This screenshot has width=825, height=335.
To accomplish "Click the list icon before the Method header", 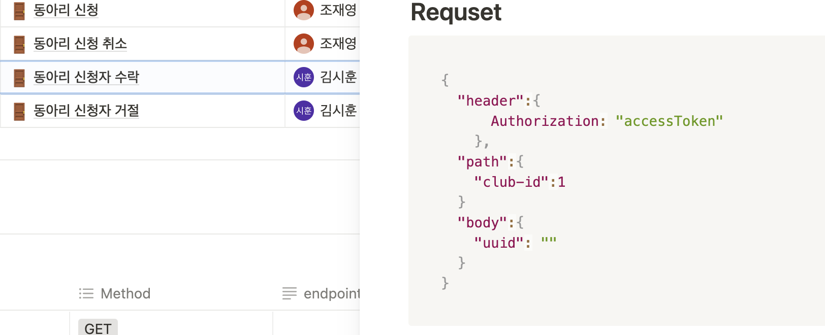I will [86, 293].
